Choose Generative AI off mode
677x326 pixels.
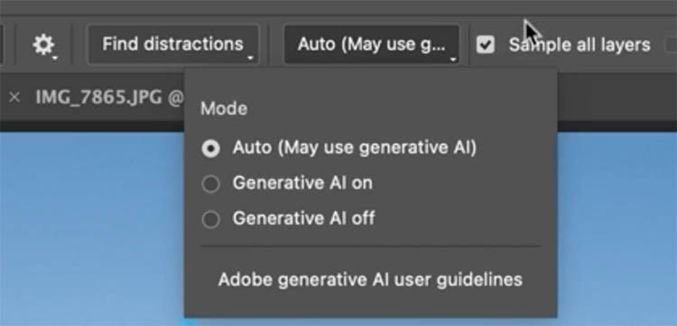click(x=289, y=219)
